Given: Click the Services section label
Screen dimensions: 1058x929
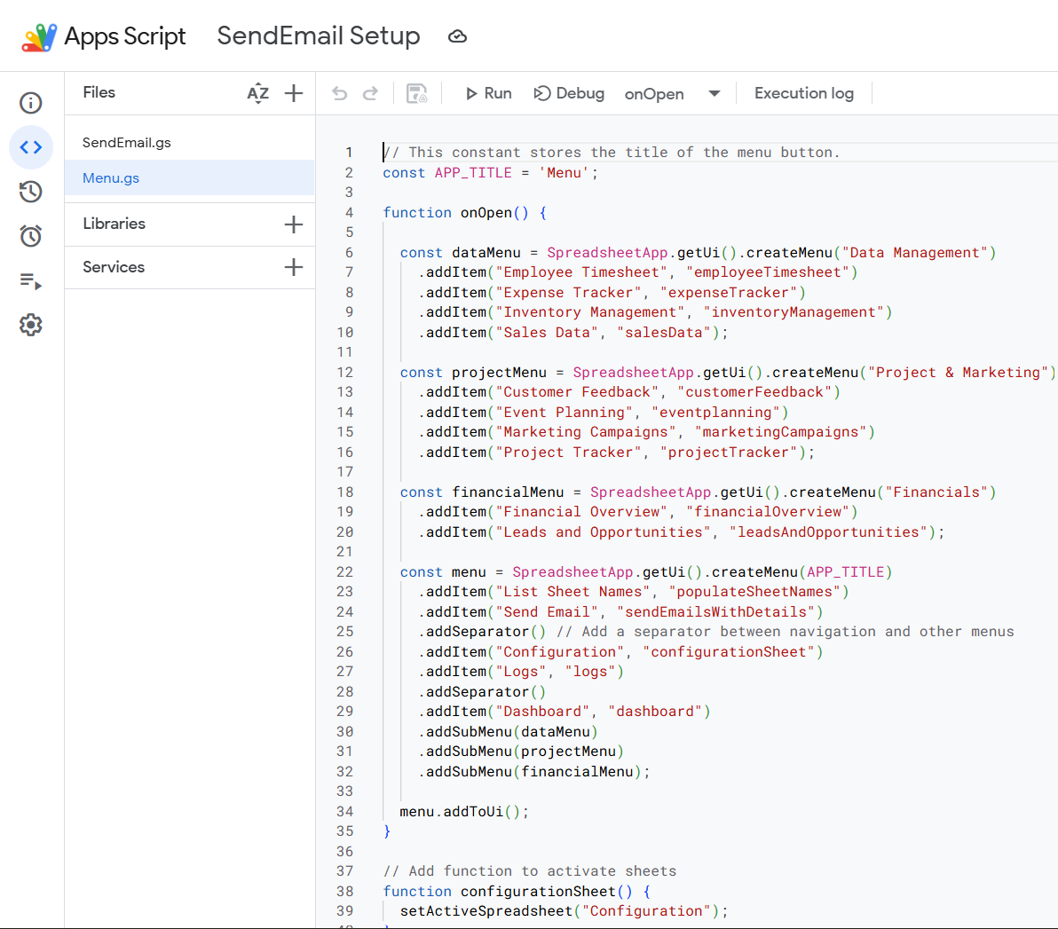Looking at the screenshot, I should tap(114, 267).
